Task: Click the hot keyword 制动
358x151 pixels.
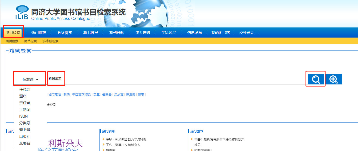Action: (67, 95)
